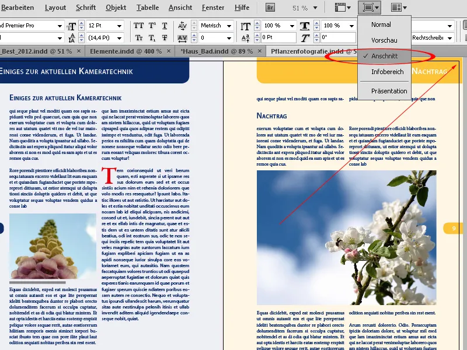Close the Haus_Bad.indd document tab
467x350 pixels.
pos(260,51)
